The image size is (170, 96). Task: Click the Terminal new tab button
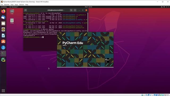click(25, 10)
